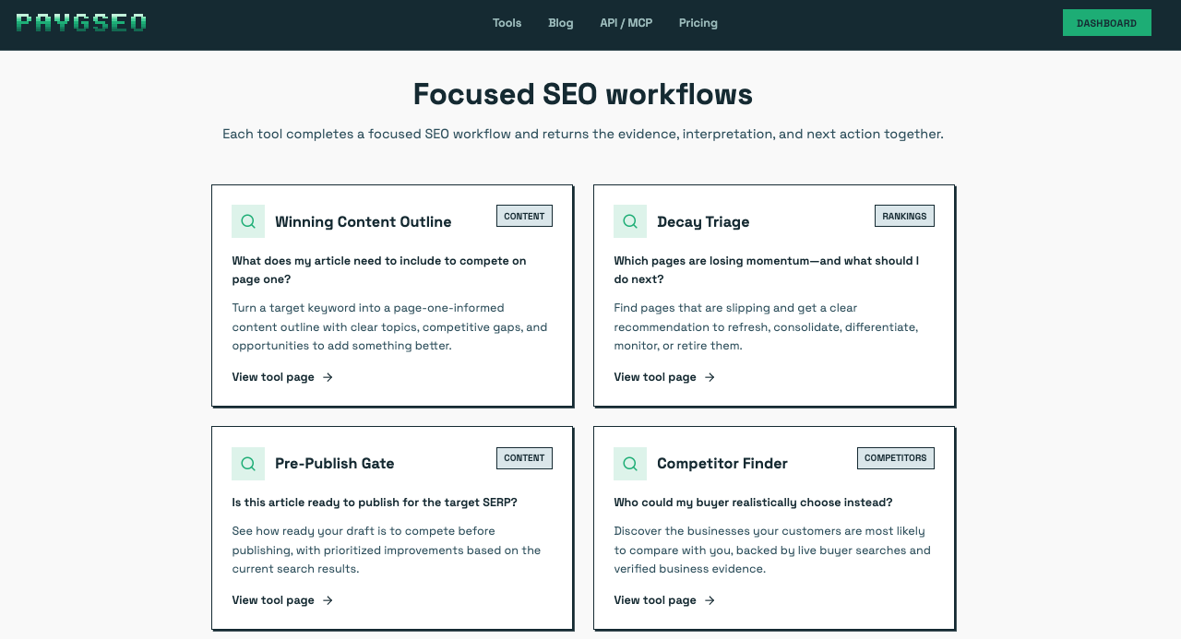Click the arrow icon in Winning Content Outline card
Viewport: 1181px width, 639px height.
pyautogui.click(x=328, y=377)
